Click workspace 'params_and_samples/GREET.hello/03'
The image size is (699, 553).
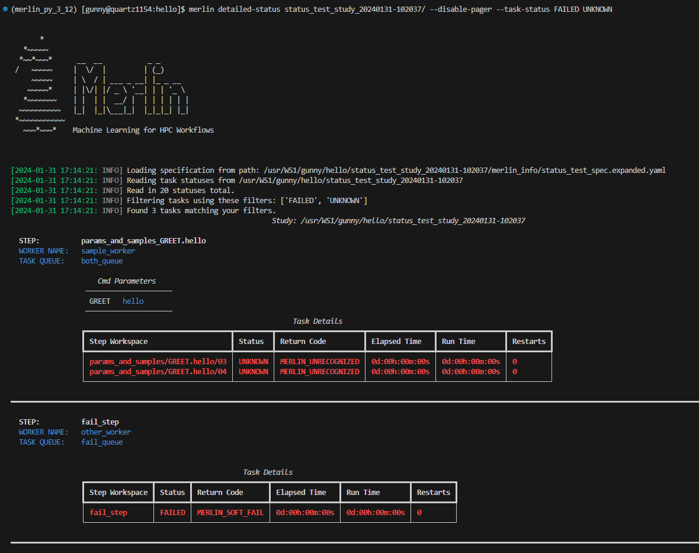[x=158, y=361]
